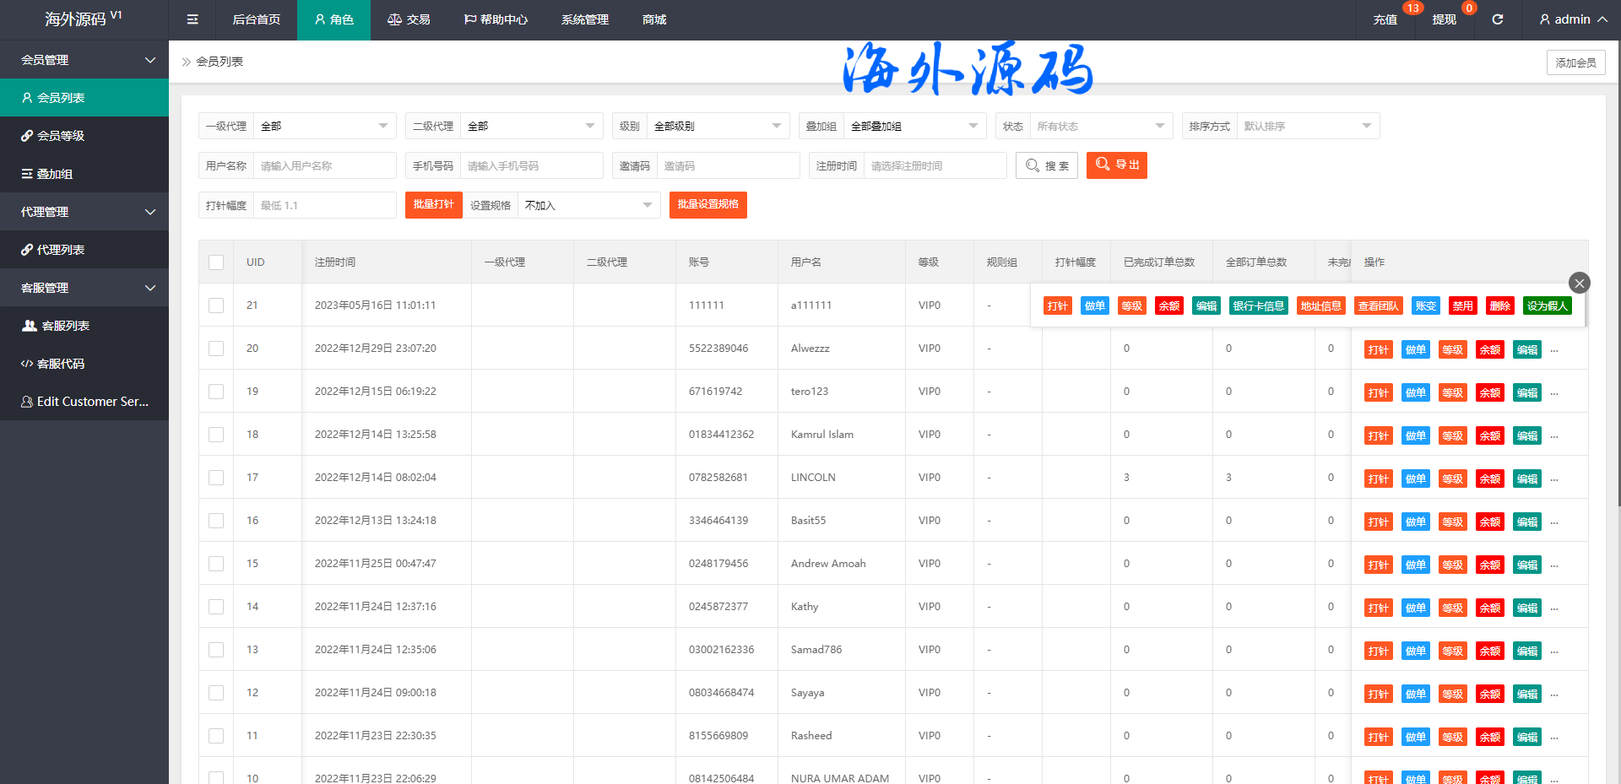
Task: Click the 搜索 magnifier button
Action: 1046,165
